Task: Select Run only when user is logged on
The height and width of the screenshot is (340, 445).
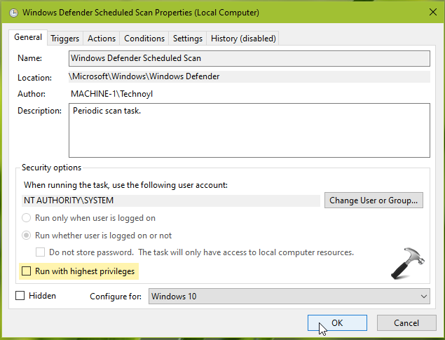Action: pyautogui.click(x=27, y=218)
